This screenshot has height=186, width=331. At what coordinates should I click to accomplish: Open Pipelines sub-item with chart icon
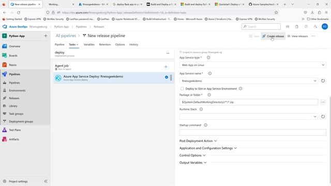click(14, 83)
